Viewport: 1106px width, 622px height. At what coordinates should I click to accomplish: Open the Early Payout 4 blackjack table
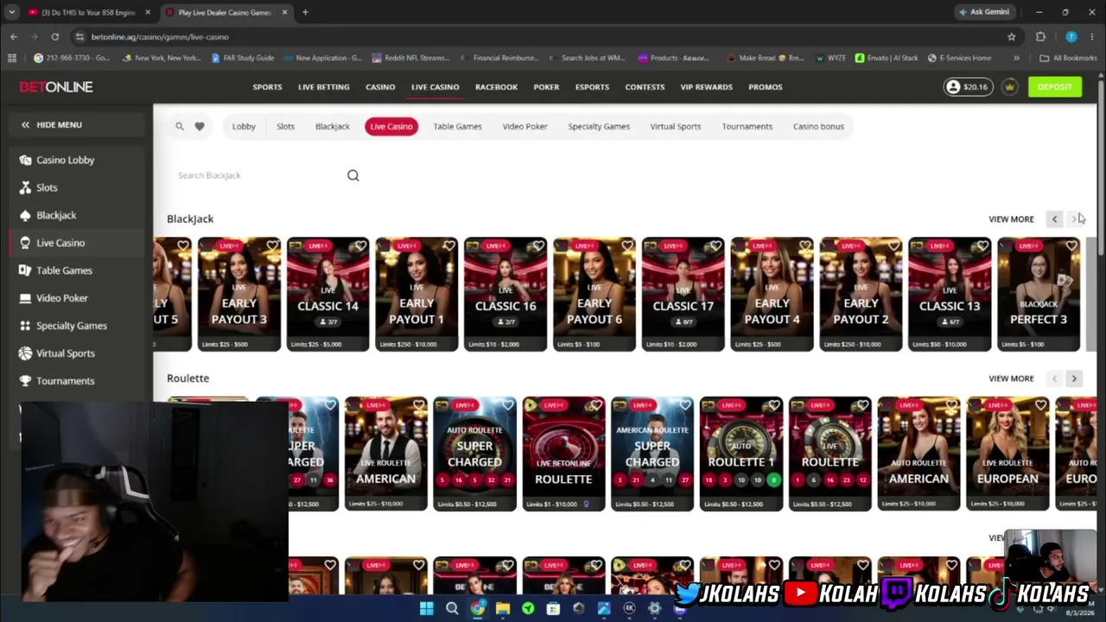coord(772,295)
